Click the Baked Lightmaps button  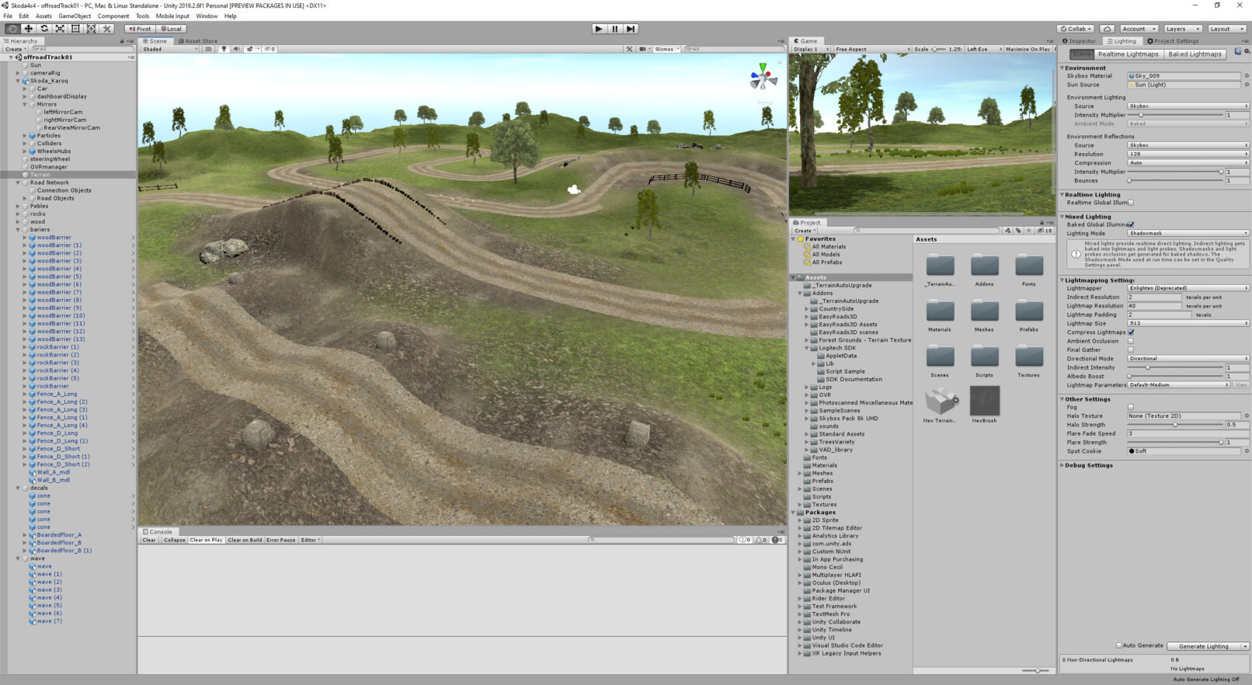click(x=1195, y=54)
